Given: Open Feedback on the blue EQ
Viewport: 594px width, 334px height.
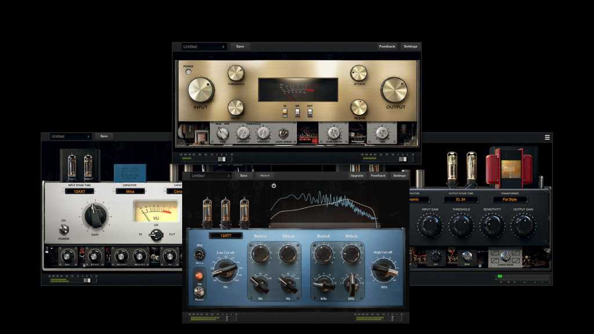Looking at the screenshot, I should pyautogui.click(x=378, y=175).
